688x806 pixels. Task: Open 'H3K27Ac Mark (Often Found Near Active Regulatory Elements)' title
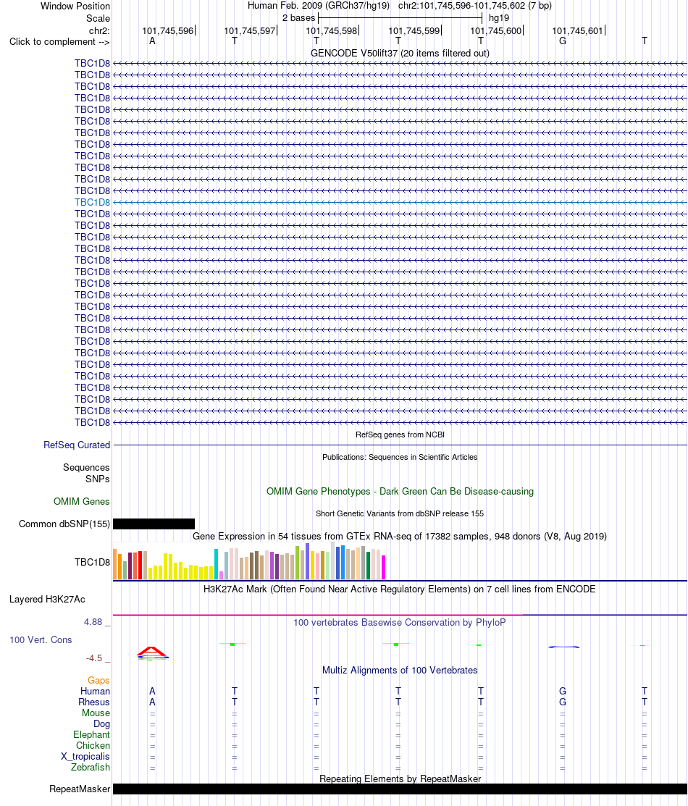tap(400, 589)
